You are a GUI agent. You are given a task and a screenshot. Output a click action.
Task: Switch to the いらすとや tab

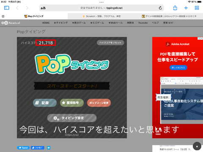point(169,16)
